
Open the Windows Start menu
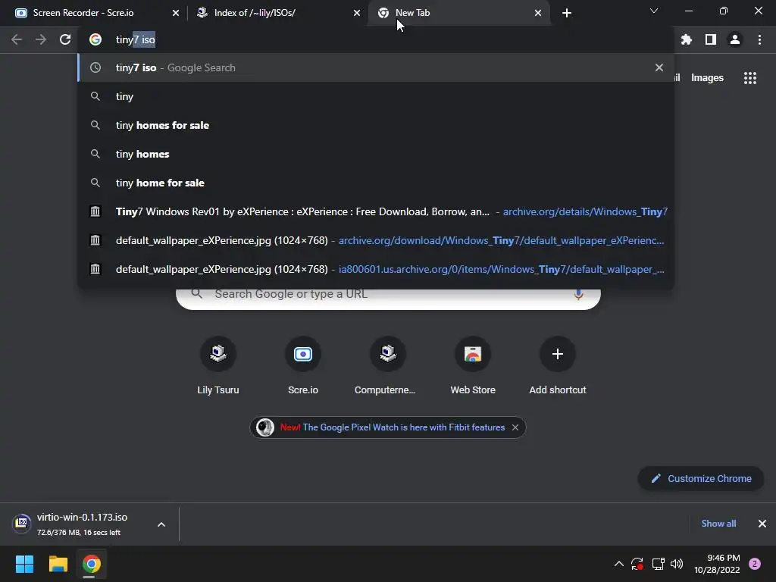[x=24, y=564]
